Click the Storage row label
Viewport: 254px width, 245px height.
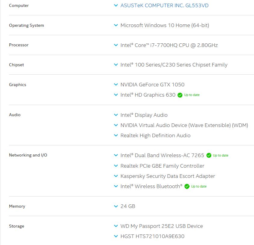coord(17,226)
